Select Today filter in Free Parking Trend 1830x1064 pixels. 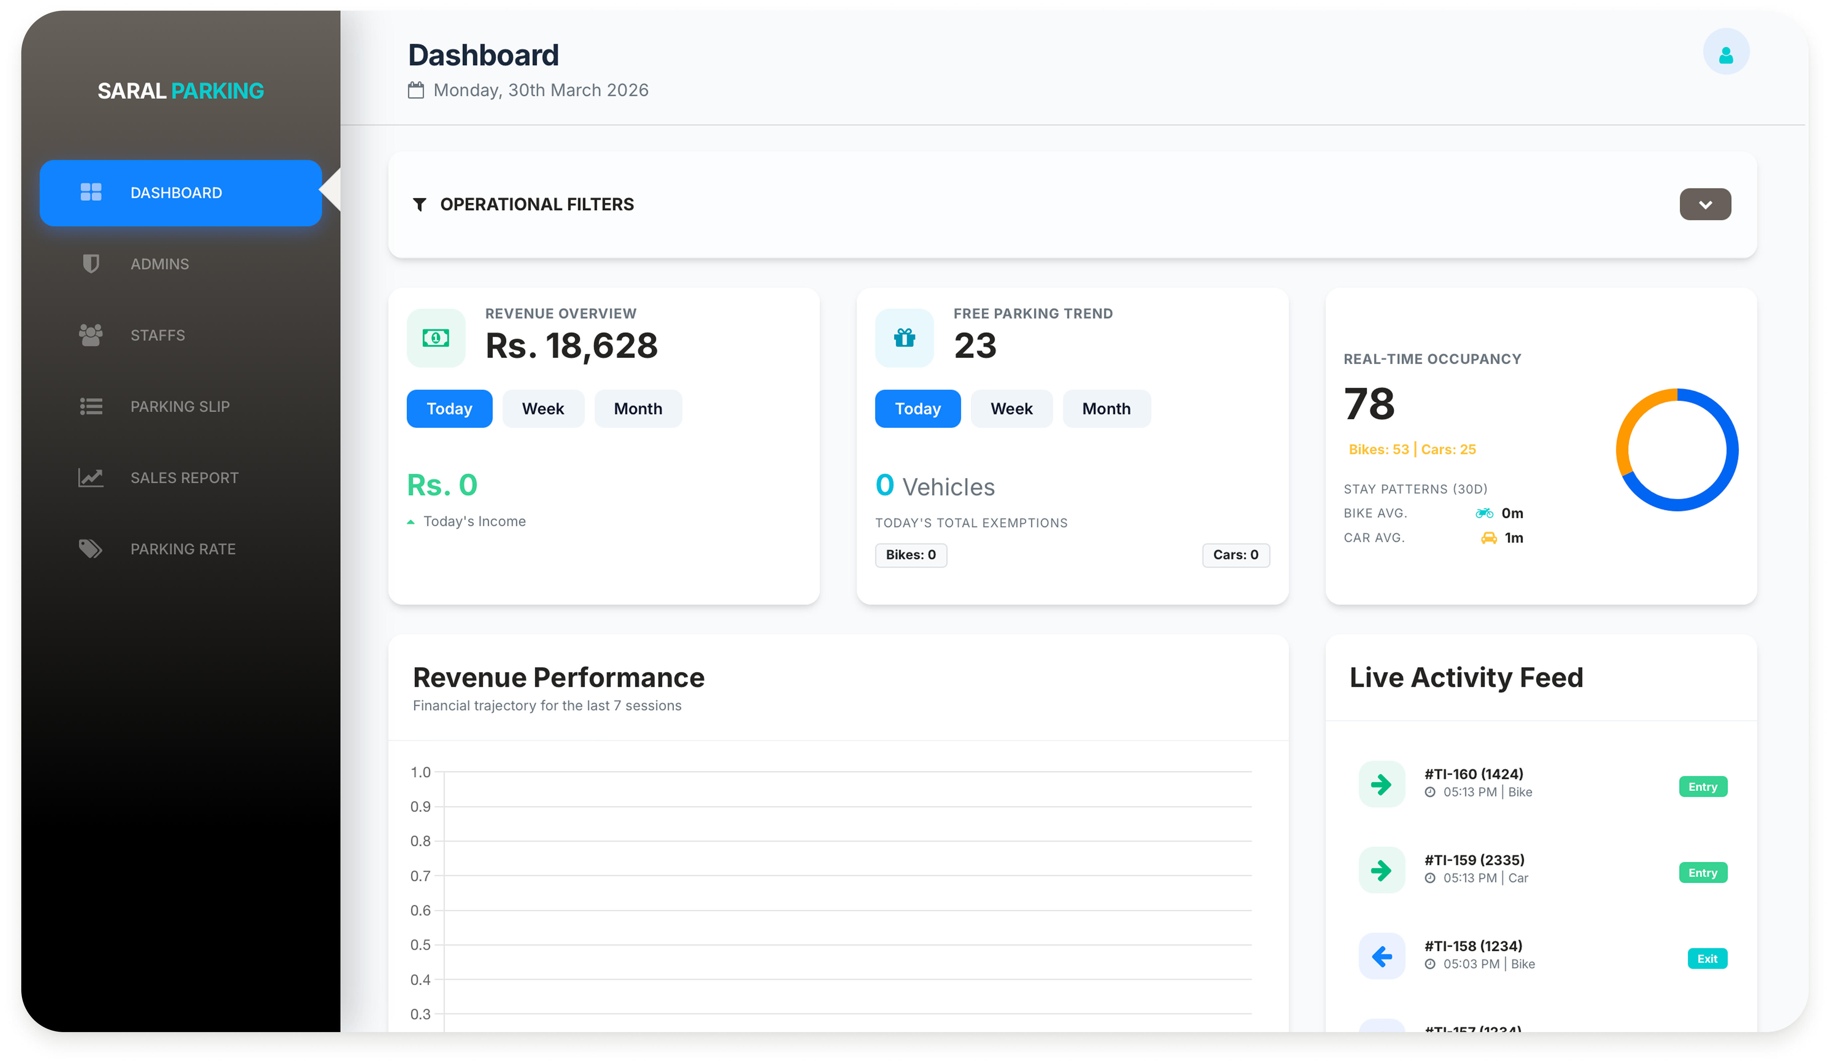pyautogui.click(x=917, y=408)
